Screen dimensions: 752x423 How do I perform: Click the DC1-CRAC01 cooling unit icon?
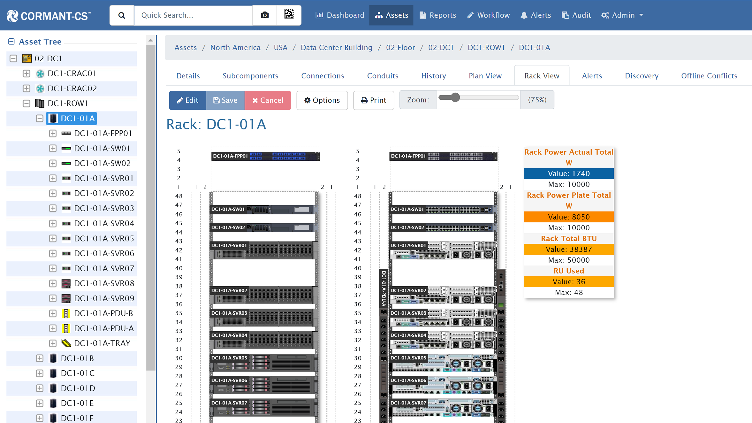[40, 73]
